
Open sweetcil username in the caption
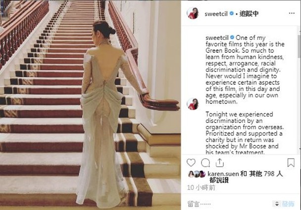click(x=217, y=37)
